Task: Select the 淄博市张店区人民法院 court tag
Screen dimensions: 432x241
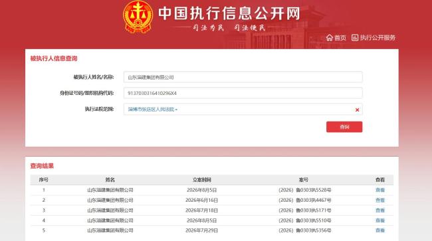Action: click(x=152, y=110)
